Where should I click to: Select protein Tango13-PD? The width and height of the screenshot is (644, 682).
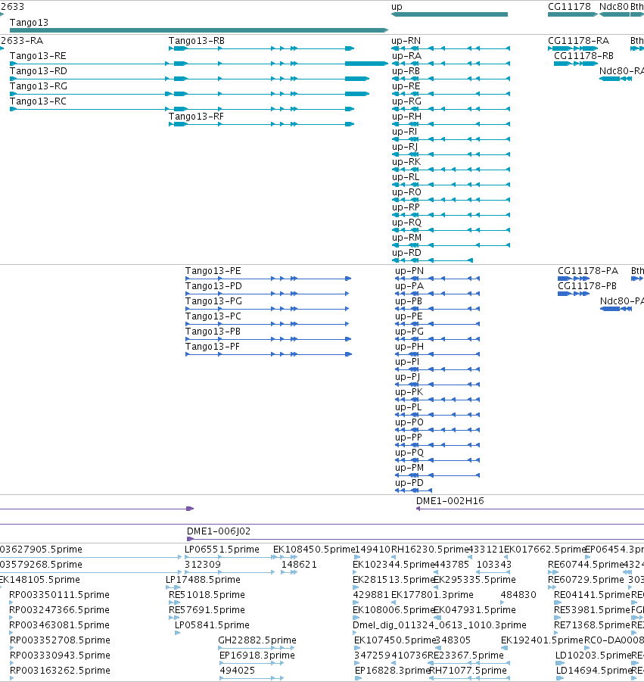click(267, 294)
